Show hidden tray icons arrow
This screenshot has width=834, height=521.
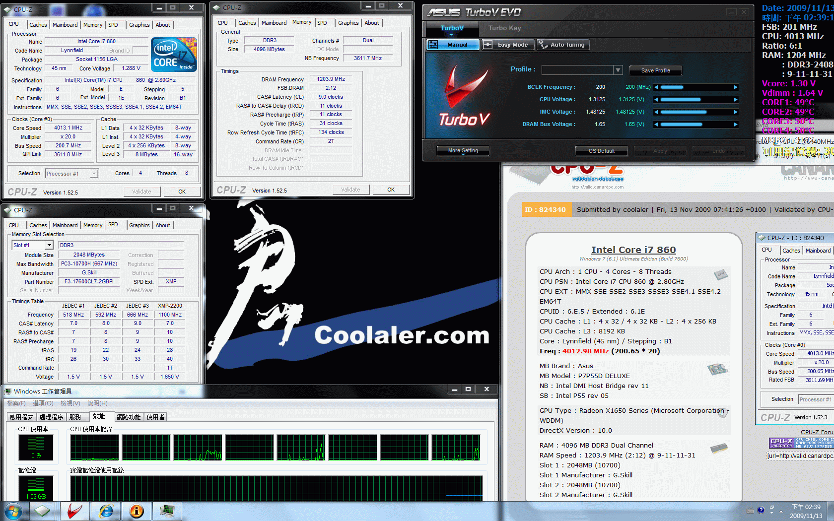click(x=781, y=511)
